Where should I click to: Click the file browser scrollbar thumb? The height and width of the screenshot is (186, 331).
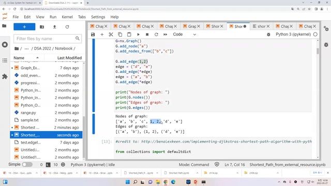(84, 137)
